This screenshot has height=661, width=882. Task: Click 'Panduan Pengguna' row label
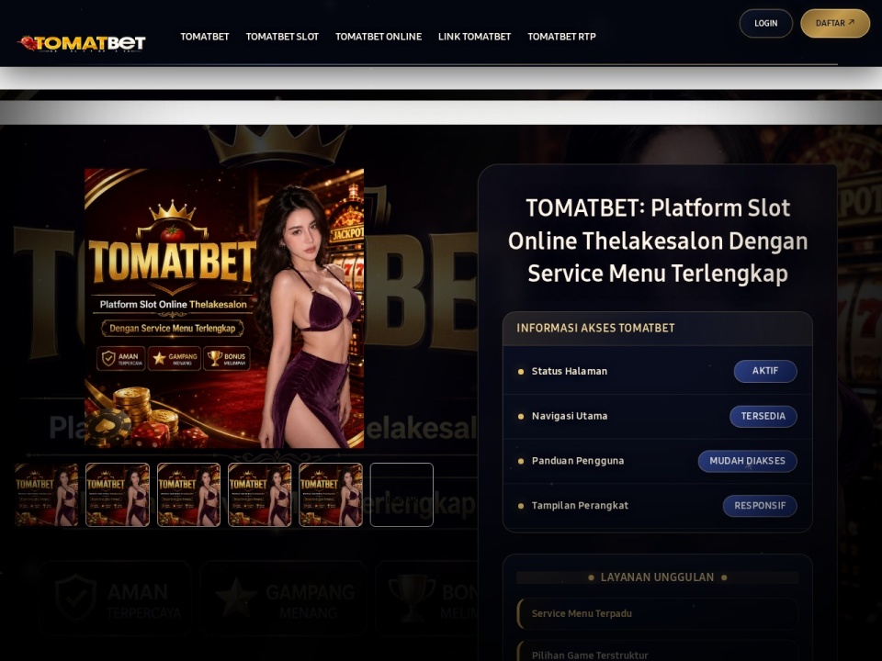click(578, 461)
